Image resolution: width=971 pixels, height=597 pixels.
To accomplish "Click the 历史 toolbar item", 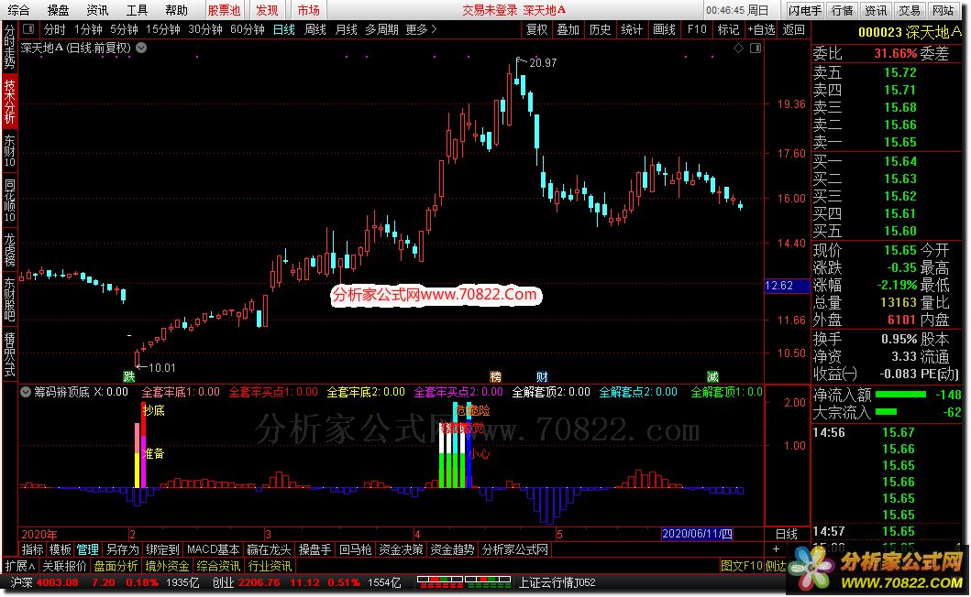I will click(x=600, y=29).
